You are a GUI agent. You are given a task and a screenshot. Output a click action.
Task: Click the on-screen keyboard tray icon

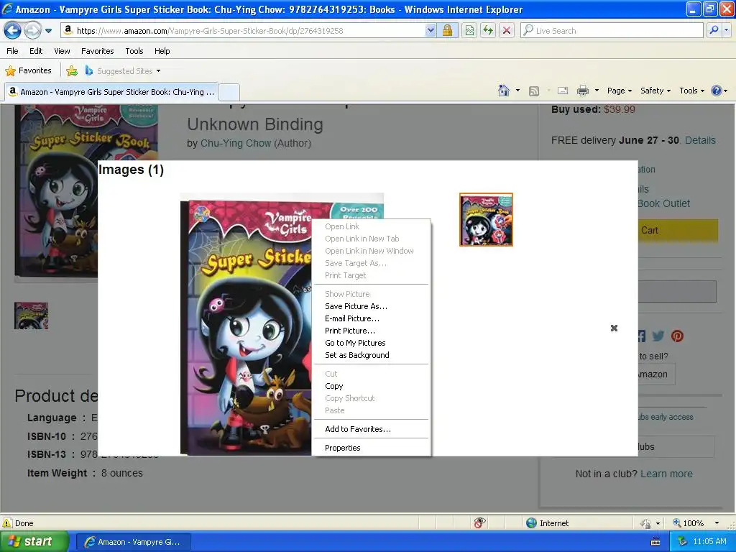[x=655, y=542]
